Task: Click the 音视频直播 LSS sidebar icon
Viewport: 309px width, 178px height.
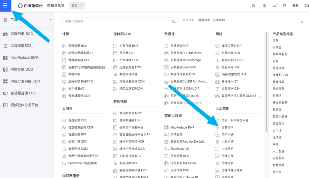Action: [5, 93]
